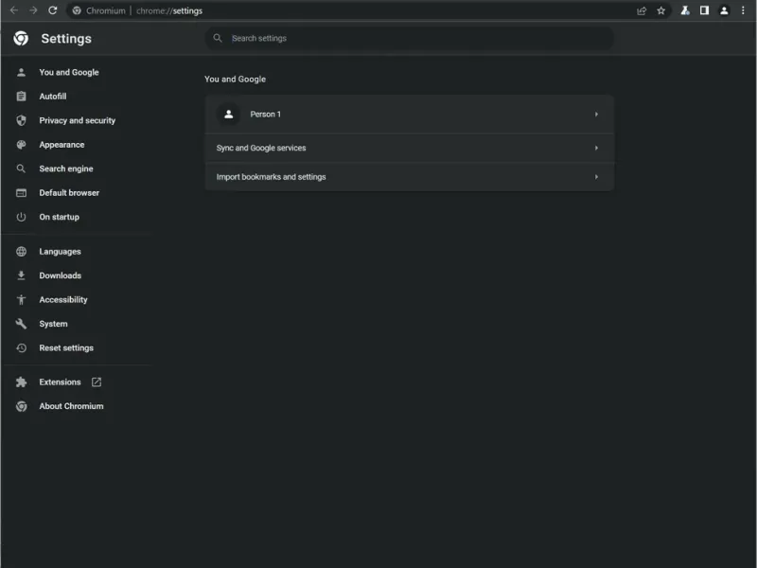The height and width of the screenshot is (568, 757).
Task: Click the Chromium logo beside Settings
Action: pyautogui.click(x=21, y=39)
